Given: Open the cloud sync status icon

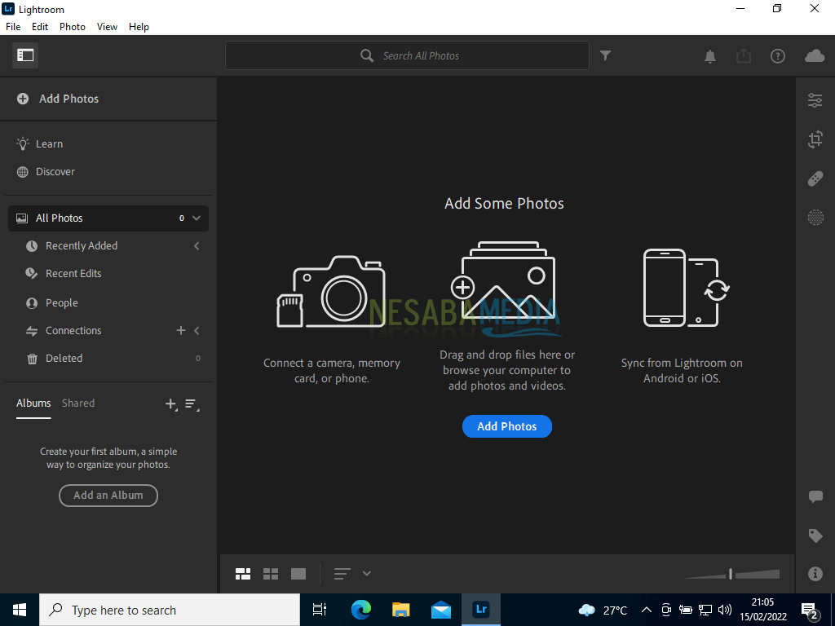Looking at the screenshot, I should pyautogui.click(x=815, y=55).
